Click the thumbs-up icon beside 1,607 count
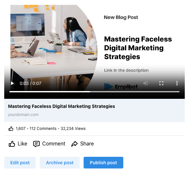The image size is (189, 173). 11,129
